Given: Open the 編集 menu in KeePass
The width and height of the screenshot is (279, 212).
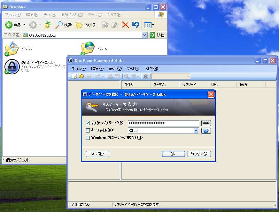Looking at the screenshot, I should tap(97, 69).
